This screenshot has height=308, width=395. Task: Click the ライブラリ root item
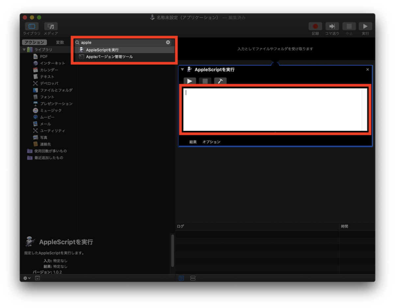tap(39, 50)
